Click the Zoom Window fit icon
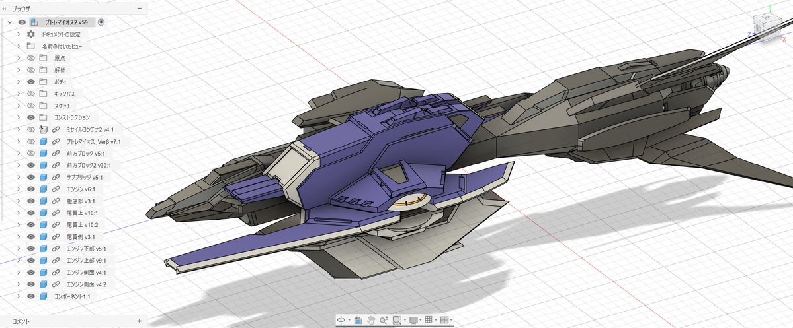 (396, 320)
